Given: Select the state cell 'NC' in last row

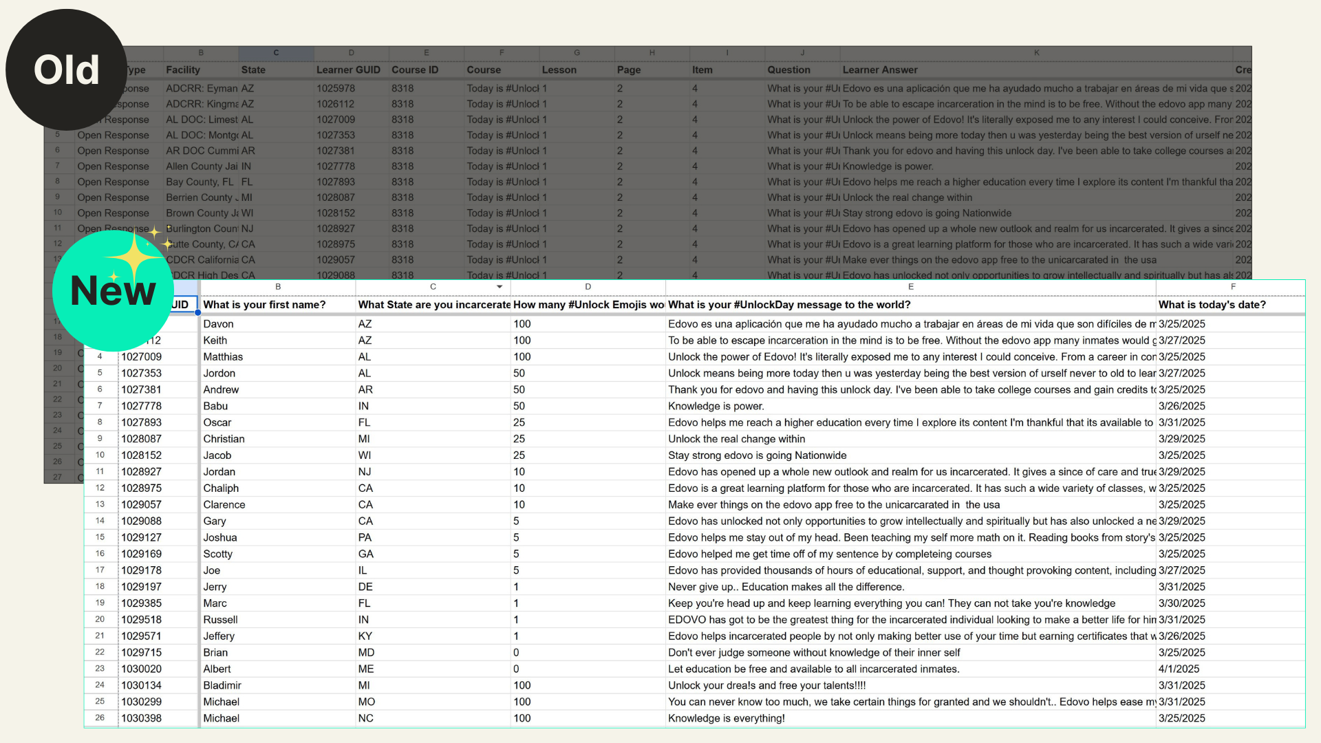Looking at the screenshot, I should point(433,718).
